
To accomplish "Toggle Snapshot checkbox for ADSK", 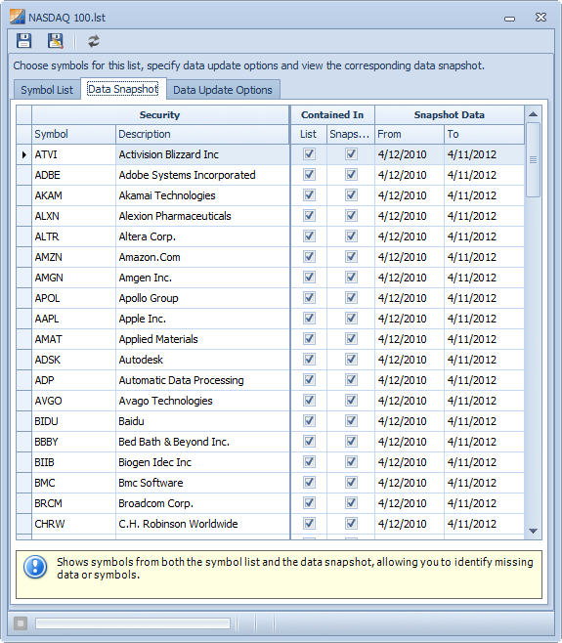I will pos(351,360).
